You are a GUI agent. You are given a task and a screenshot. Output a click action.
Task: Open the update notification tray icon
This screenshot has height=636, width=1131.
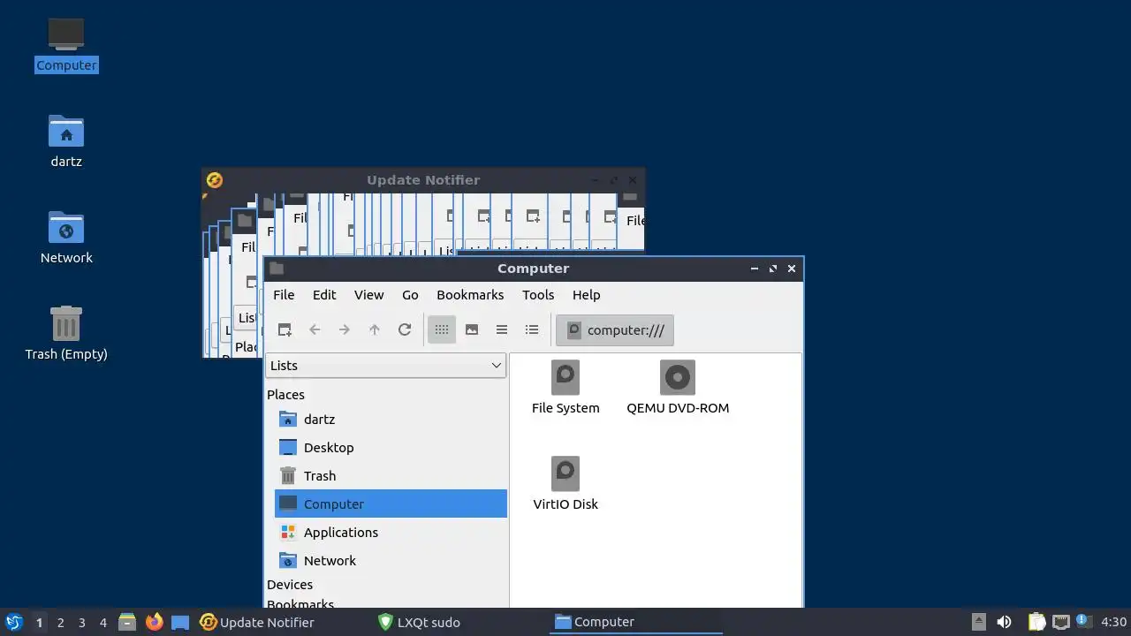tap(1084, 622)
